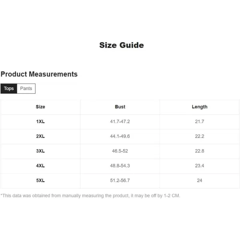Click bust value 46.5-52
The width and height of the screenshot is (240, 240).
coord(120,151)
